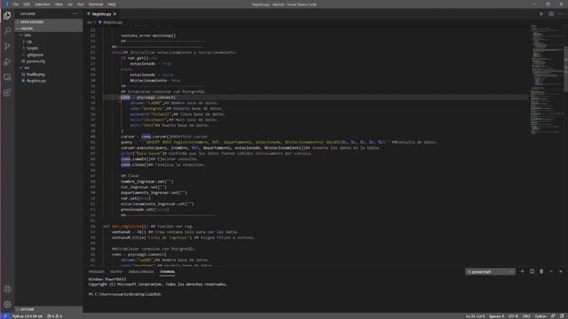
Task: Open the png image file in src
Action: click(35, 74)
